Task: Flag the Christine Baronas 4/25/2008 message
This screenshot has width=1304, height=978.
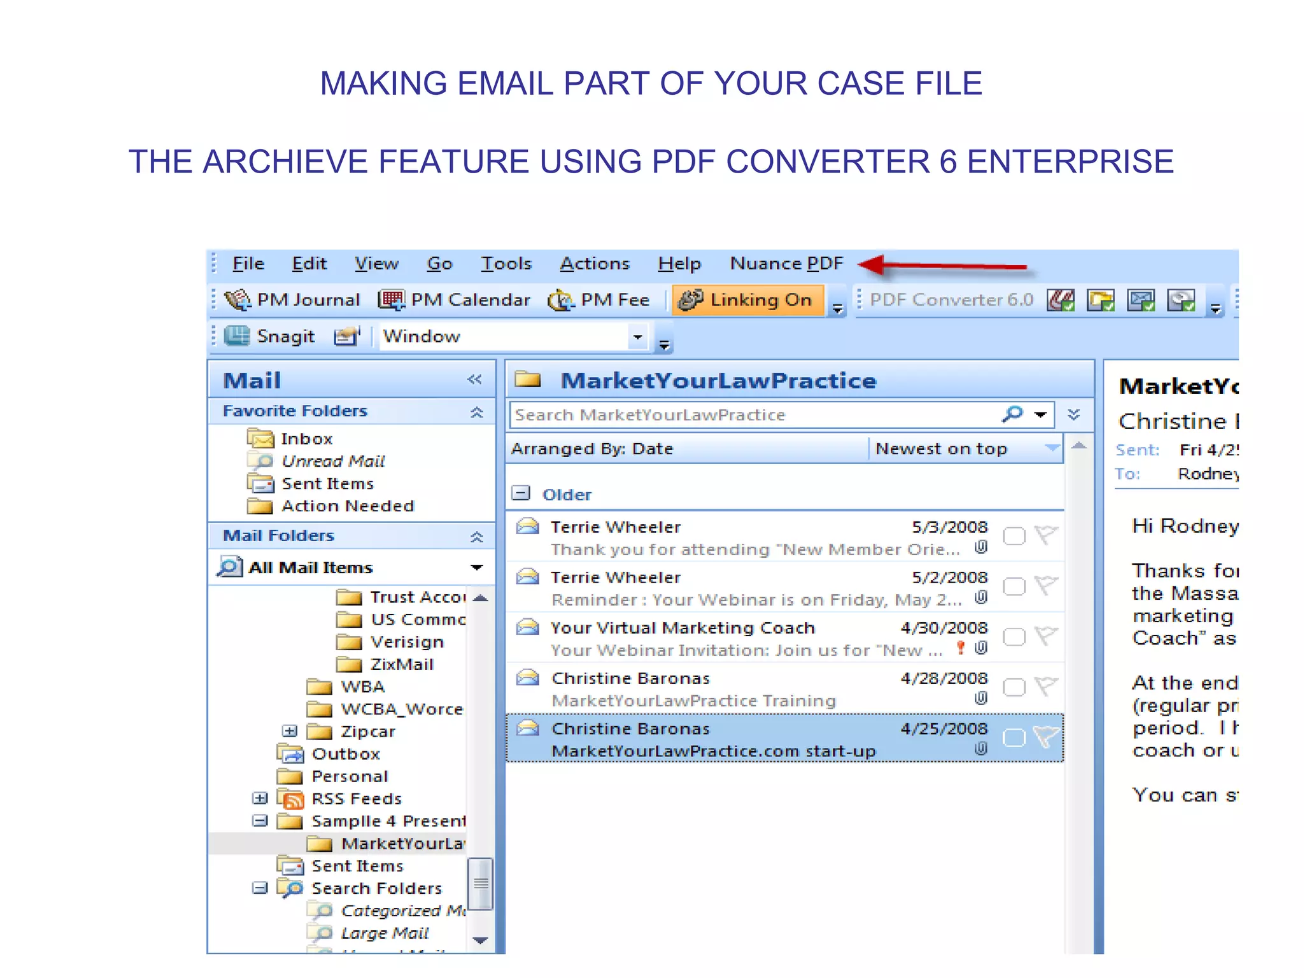Action: (x=1045, y=737)
